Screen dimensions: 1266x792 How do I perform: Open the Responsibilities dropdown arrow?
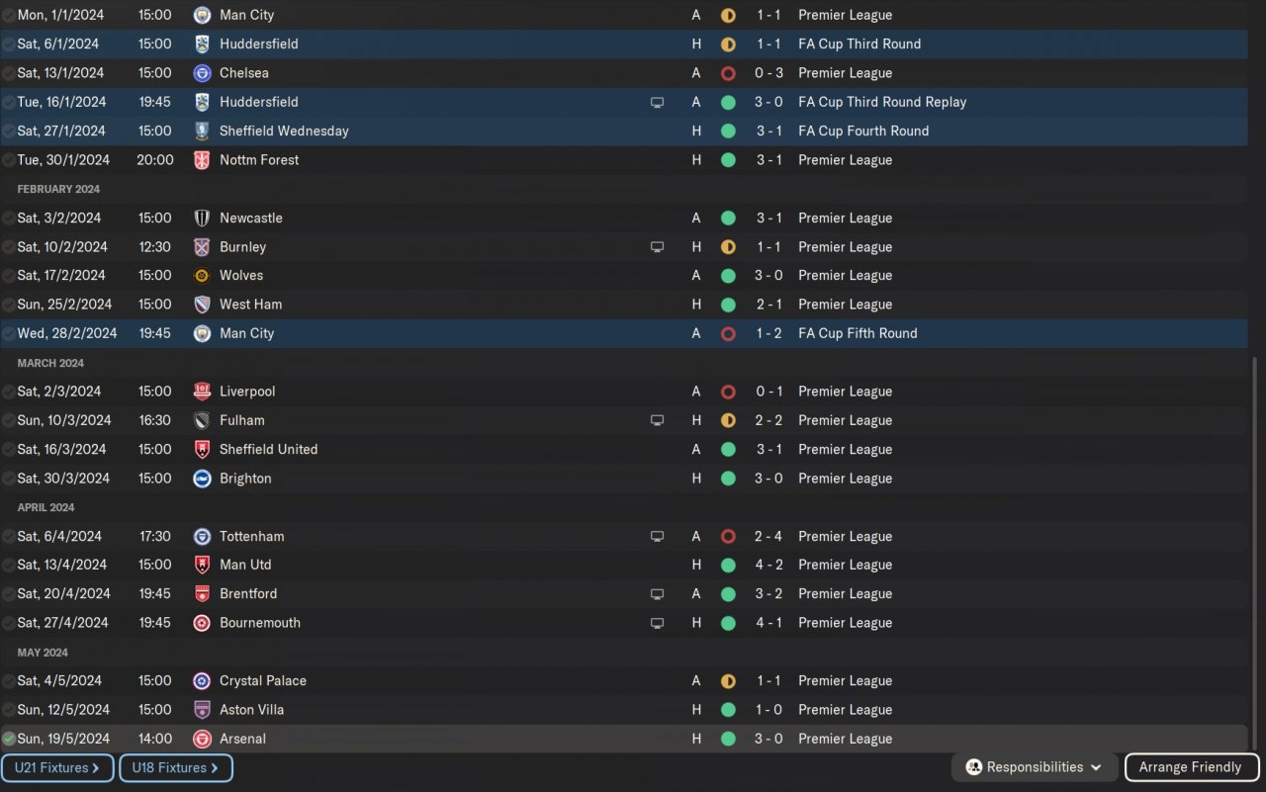(x=1096, y=767)
